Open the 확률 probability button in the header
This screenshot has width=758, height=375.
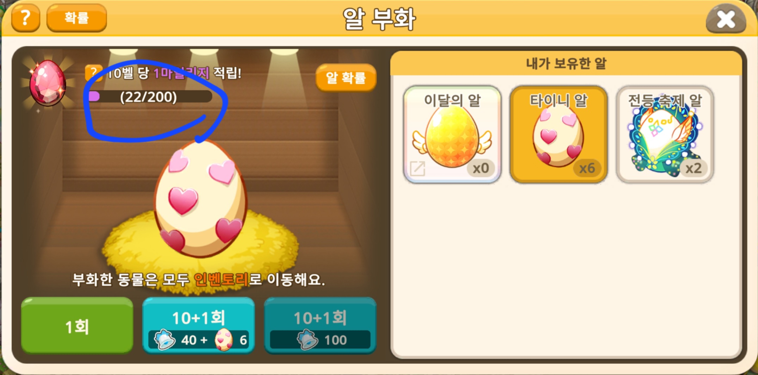tap(76, 18)
